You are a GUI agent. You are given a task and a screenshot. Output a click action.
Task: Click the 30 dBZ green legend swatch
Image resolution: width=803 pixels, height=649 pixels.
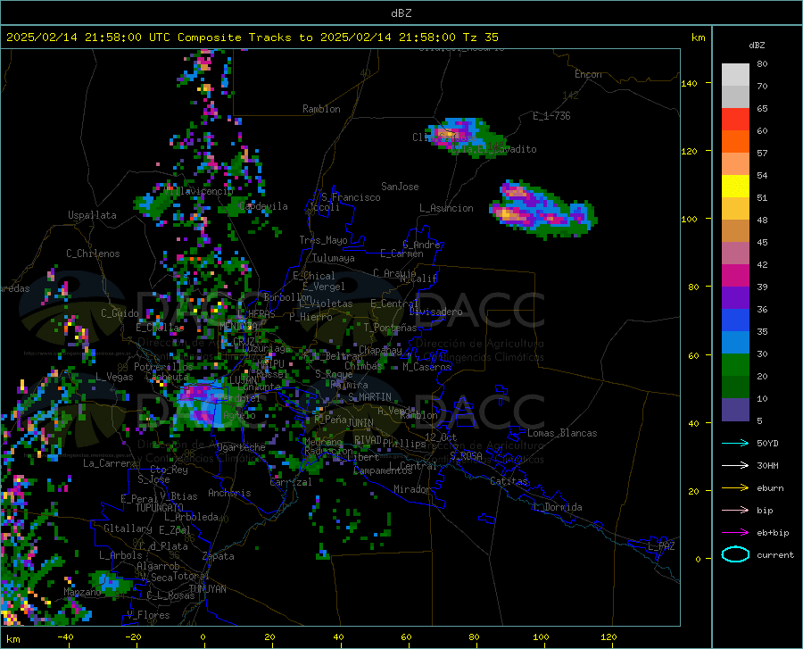pyautogui.click(x=735, y=365)
